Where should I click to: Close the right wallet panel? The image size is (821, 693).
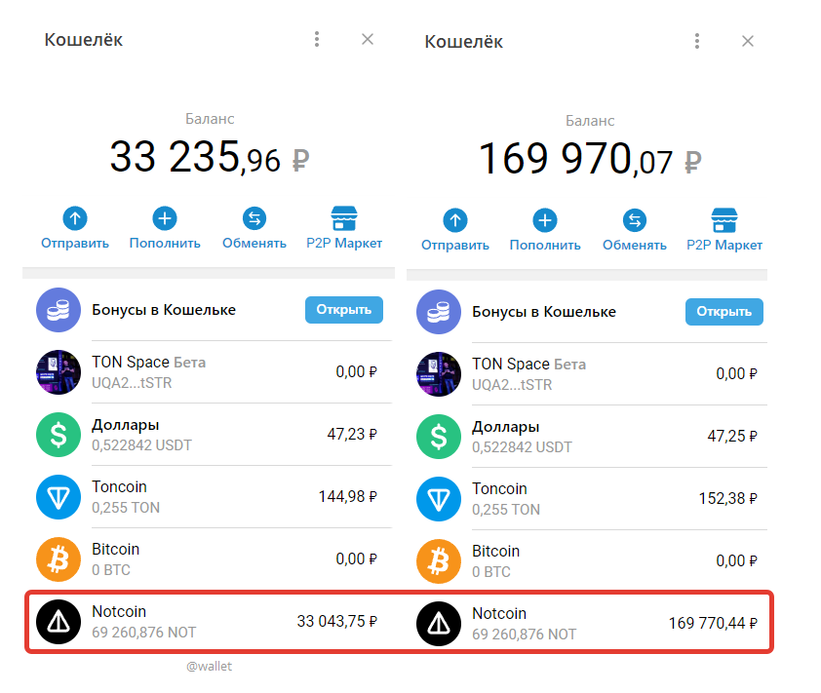pyautogui.click(x=748, y=41)
